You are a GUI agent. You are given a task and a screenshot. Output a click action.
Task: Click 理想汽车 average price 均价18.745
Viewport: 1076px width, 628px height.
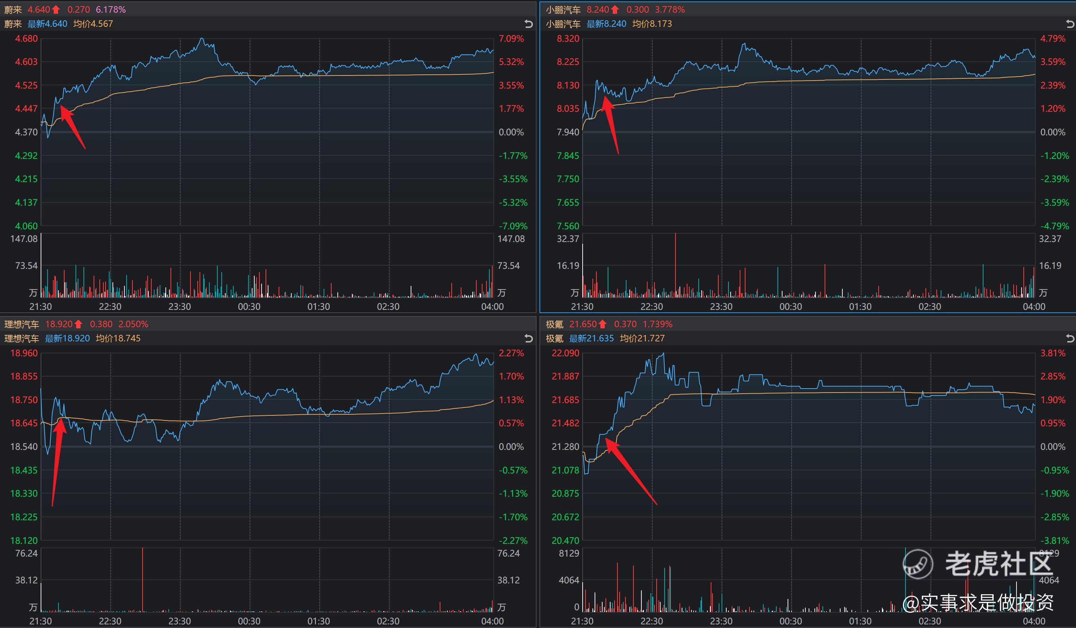118,338
